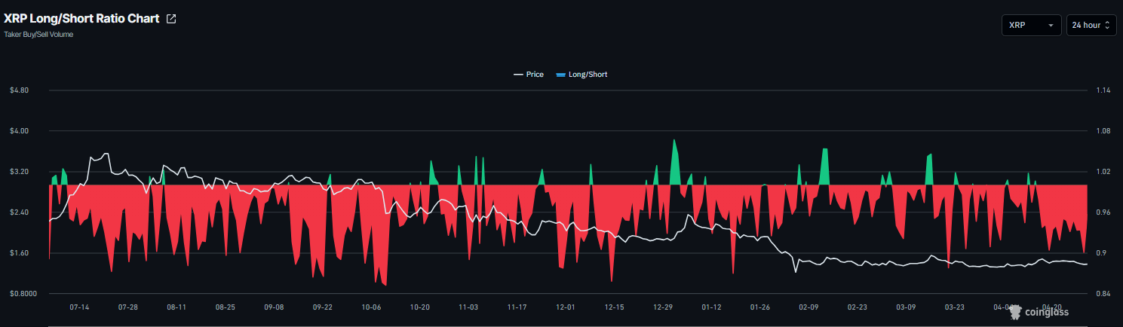Click the dropdown arrow in the XRP selector
Screen dimensions: 1123x327
coord(1051,26)
